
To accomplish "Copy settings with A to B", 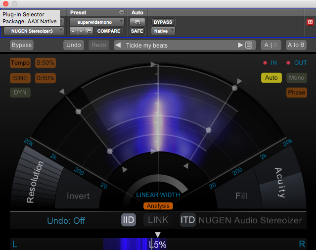I will 296,45.
